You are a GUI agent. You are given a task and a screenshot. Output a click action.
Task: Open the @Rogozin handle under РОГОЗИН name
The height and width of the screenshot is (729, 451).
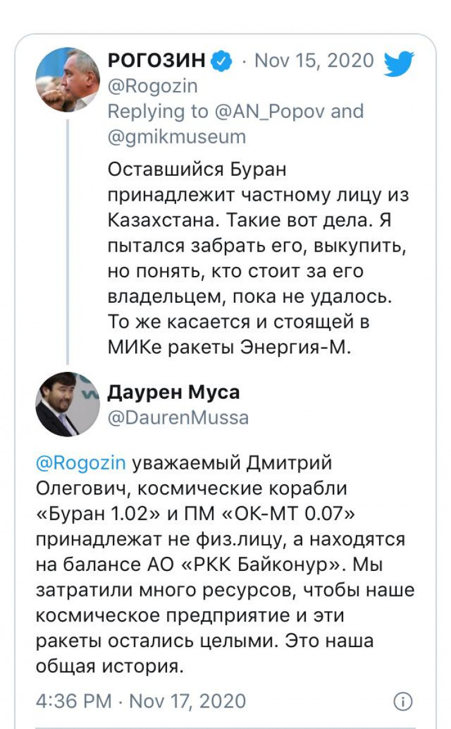(152, 86)
